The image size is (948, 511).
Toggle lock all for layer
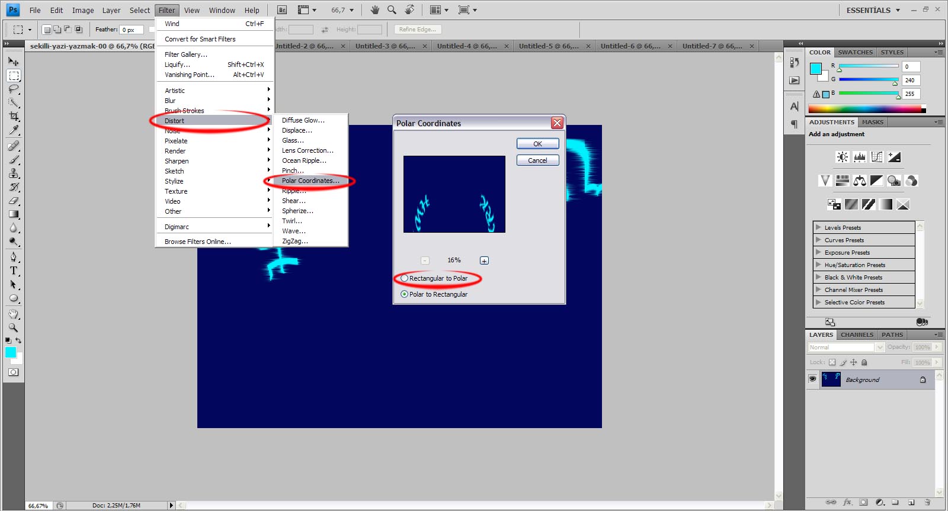point(864,362)
